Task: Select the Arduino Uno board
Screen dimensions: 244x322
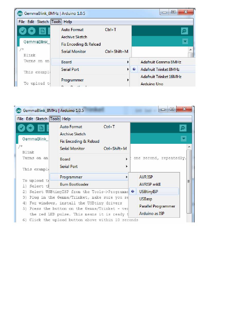Action: click(163, 84)
